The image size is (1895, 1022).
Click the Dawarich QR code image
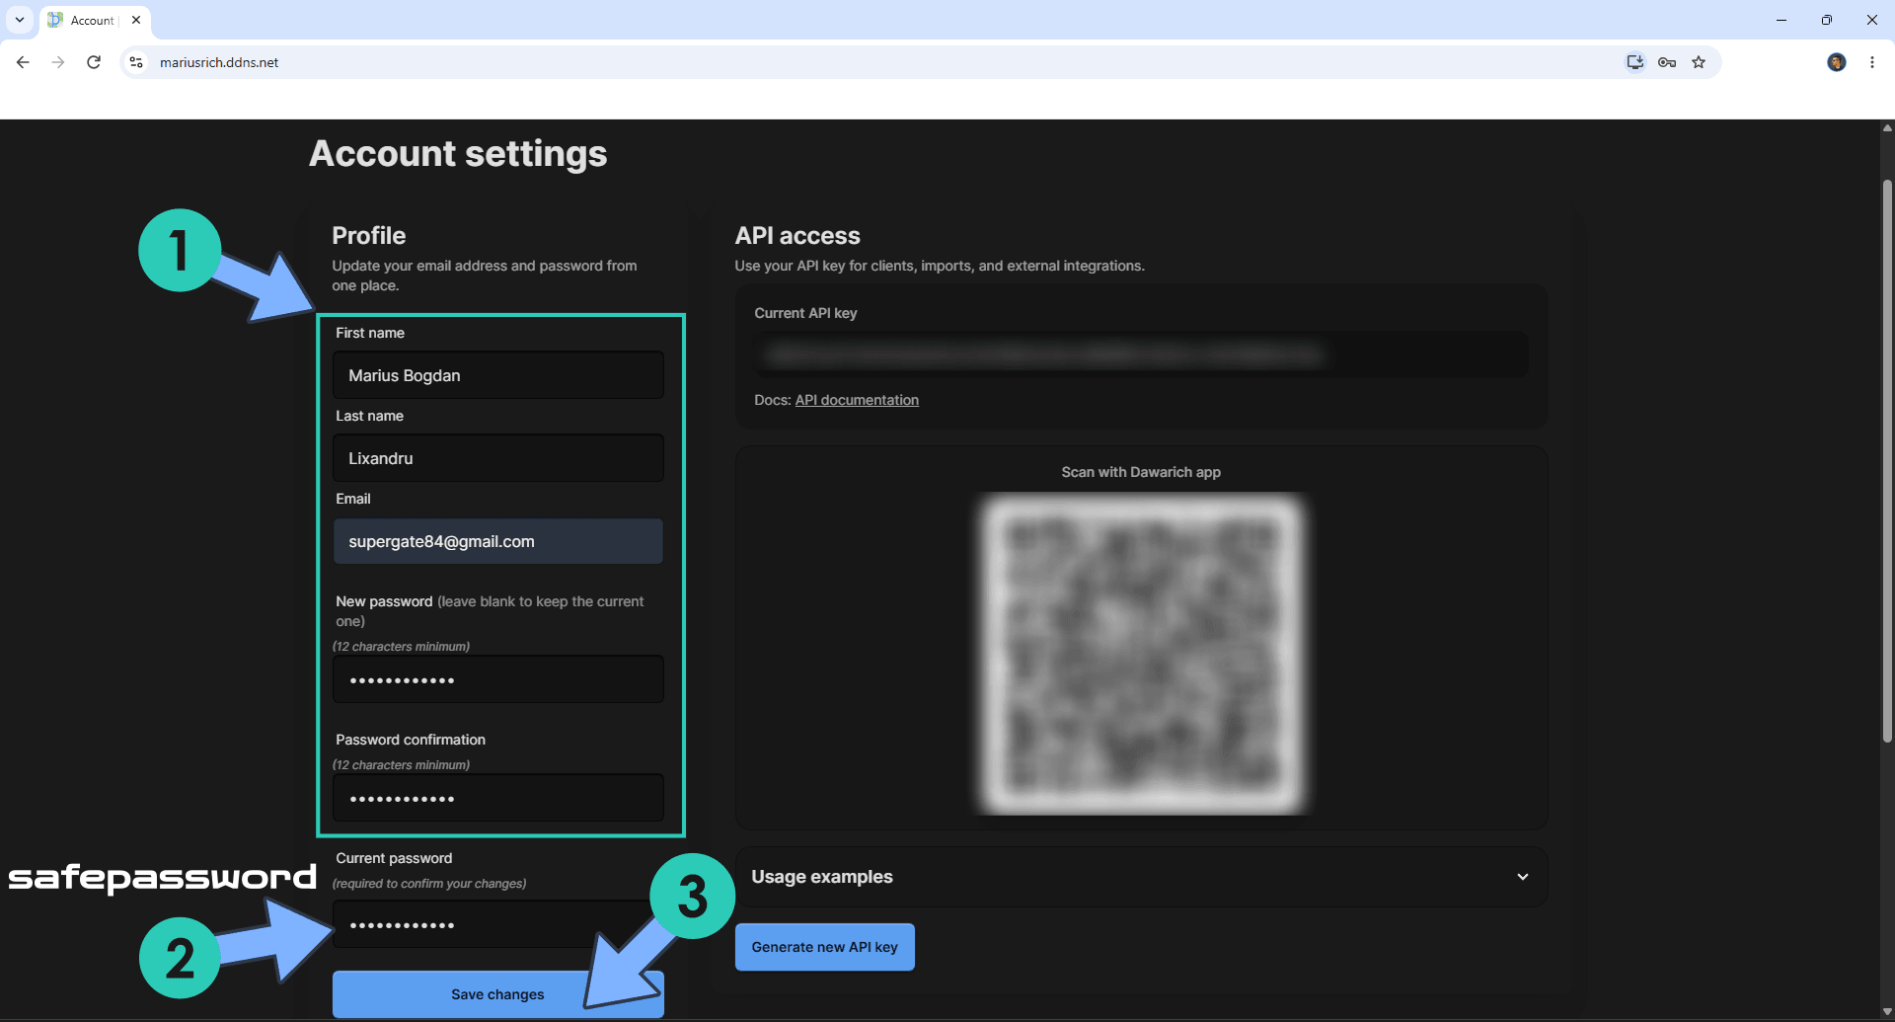1141,654
